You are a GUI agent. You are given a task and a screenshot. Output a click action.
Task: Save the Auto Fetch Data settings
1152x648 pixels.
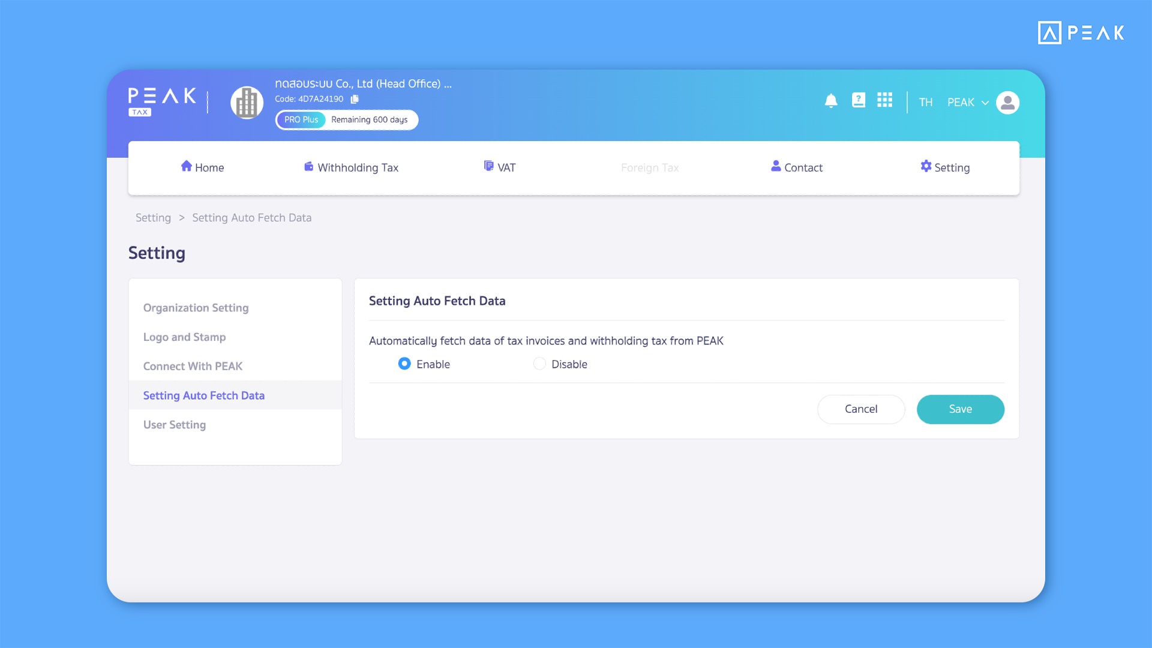pos(960,409)
